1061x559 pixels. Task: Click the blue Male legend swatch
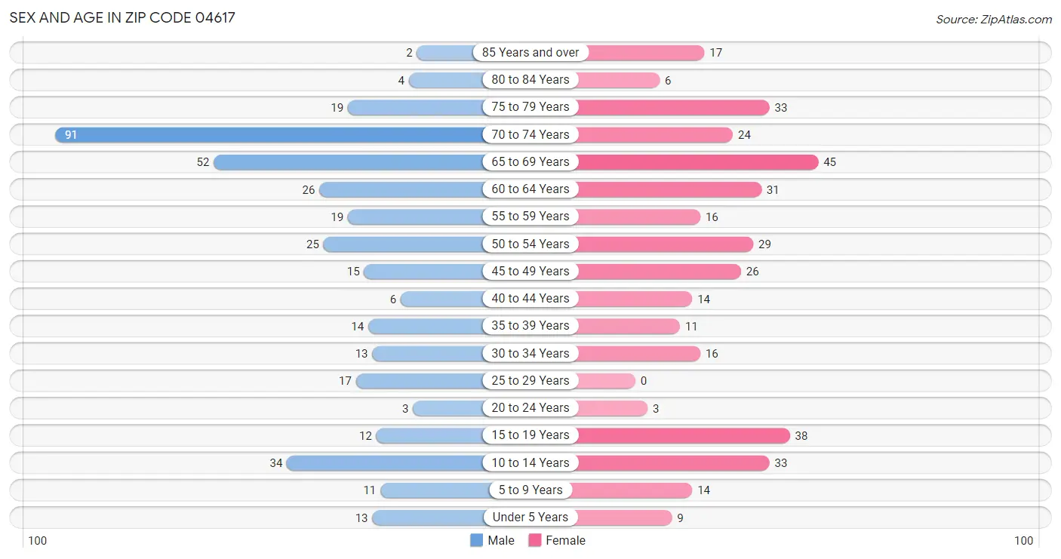[x=476, y=540]
